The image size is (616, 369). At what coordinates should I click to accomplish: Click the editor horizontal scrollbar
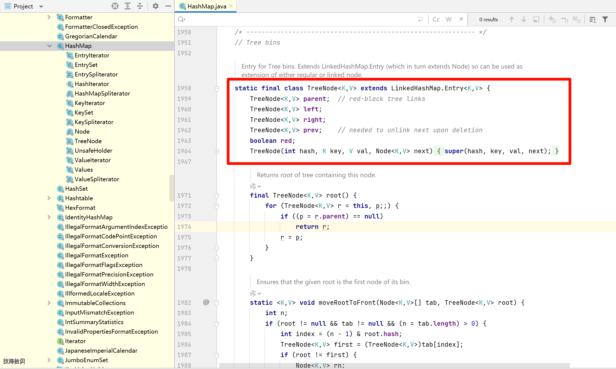click(x=394, y=365)
